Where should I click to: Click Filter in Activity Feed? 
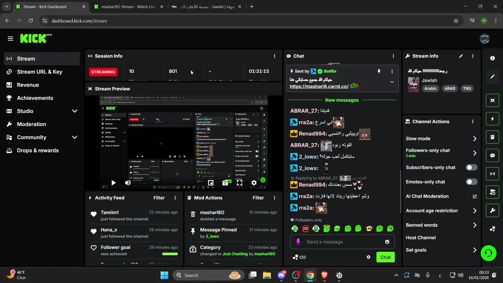[159, 198]
